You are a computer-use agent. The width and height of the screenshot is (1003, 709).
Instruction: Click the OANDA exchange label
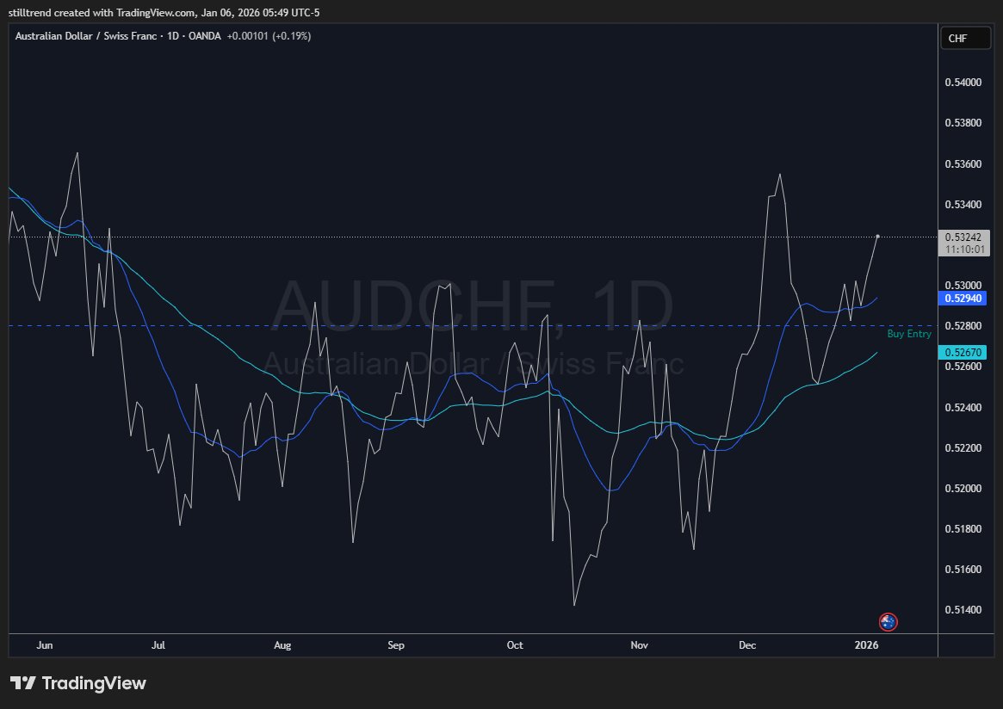coord(205,36)
